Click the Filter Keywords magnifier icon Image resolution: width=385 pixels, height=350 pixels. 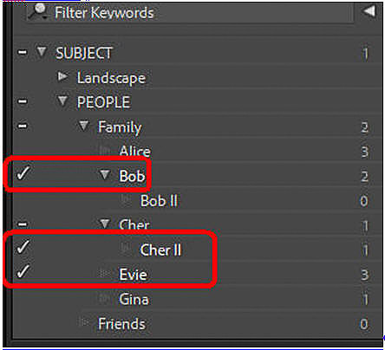click(x=40, y=11)
